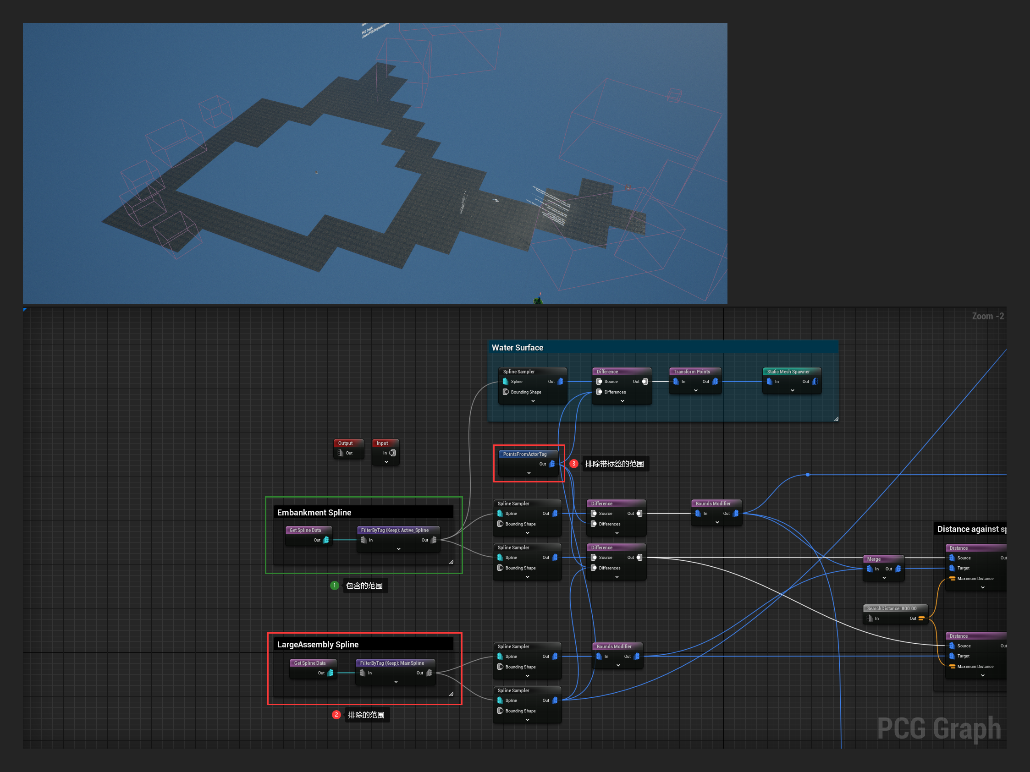The image size is (1030, 772).
Task: Click Water Surface comment resize handle
Action: (836, 419)
